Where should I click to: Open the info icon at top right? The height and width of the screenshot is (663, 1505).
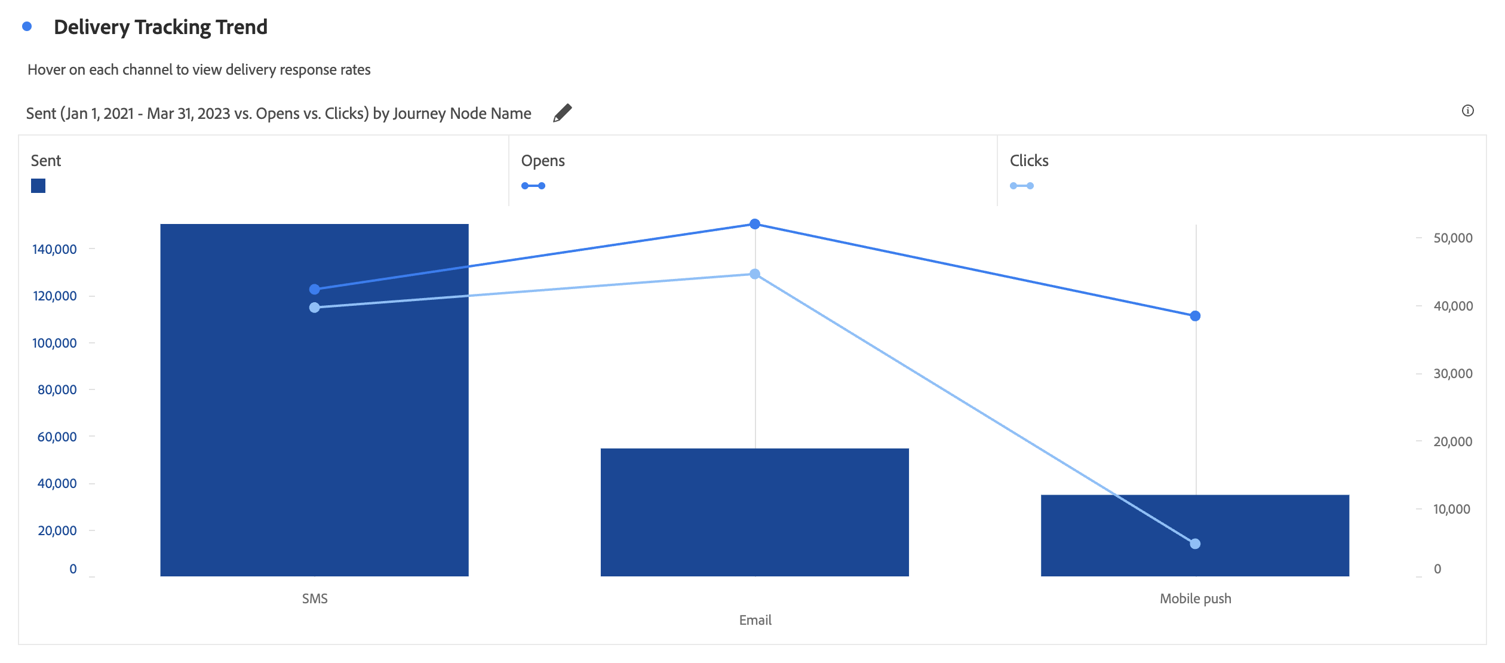pyautogui.click(x=1467, y=110)
